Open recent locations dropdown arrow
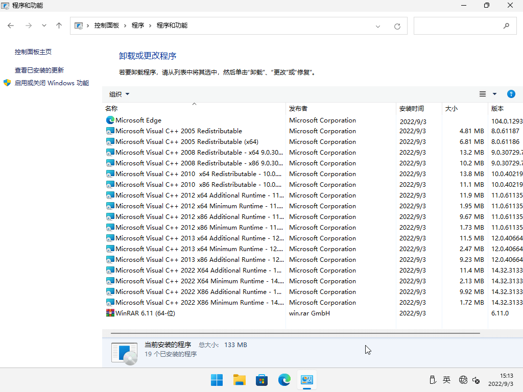This screenshot has height=392, width=523. (x=44, y=26)
